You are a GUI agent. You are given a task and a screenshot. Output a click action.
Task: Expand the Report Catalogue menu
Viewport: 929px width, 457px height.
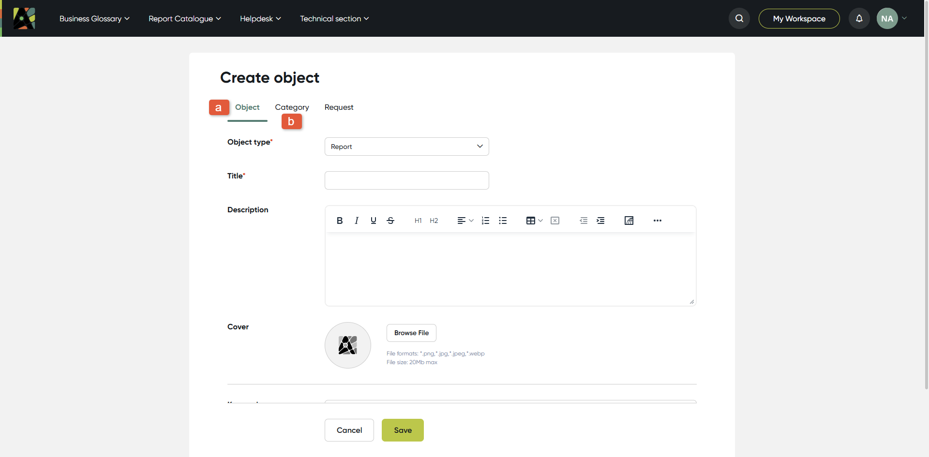pos(185,18)
